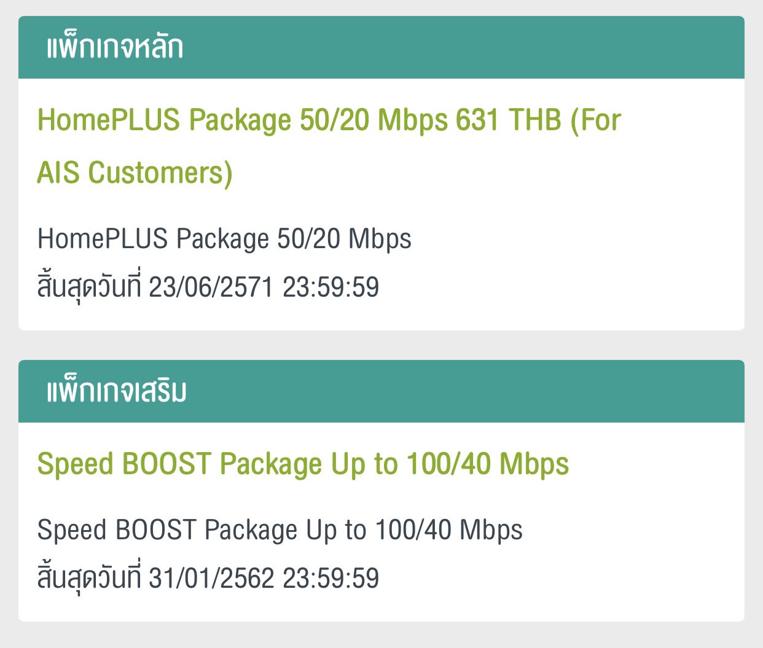Click "100/40 Mbps" in the dark Speed BOOST description
This screenshot has height=648, width=763.
[x=448, y=530]
